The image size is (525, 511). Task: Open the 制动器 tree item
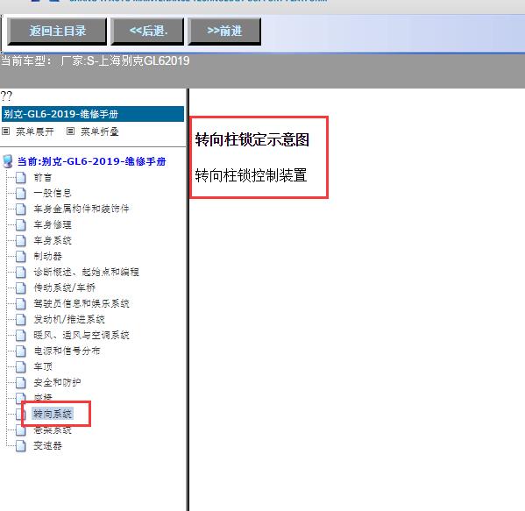(47, 256)
